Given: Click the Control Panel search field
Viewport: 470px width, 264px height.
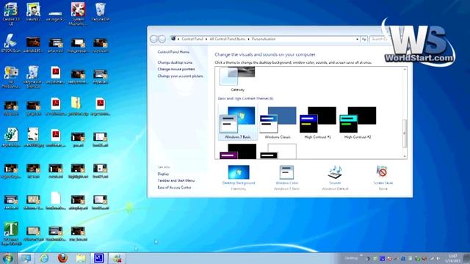Looking at the screenshot, I should coord(380,39).
